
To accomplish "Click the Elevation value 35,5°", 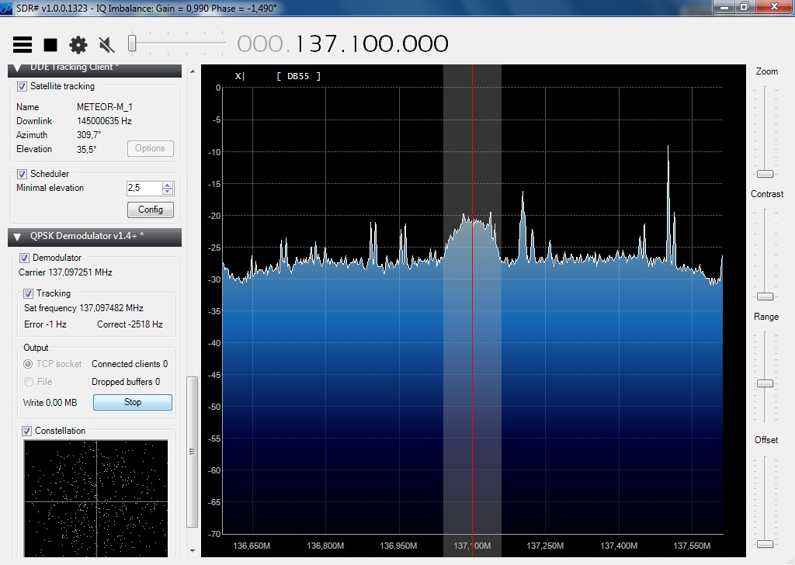I will click(87, 150).
